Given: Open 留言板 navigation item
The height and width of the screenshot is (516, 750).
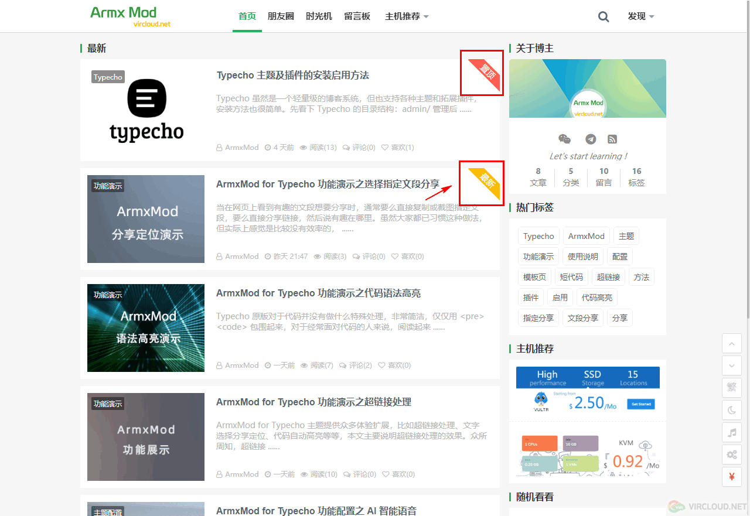Looking at the screenshot, I should [x=357, y=16].
